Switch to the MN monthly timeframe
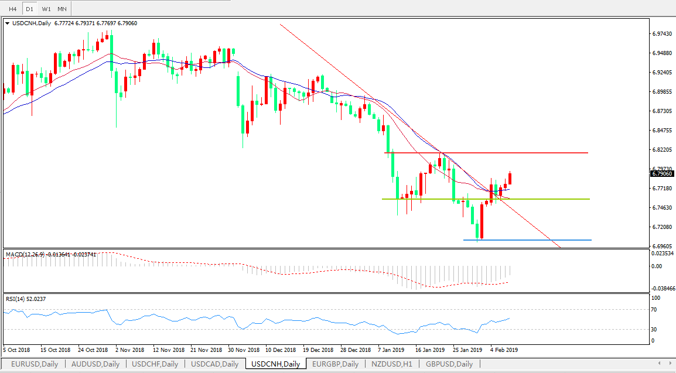The height and width of the screenshot is (373, 676). (x=62, y=9)
